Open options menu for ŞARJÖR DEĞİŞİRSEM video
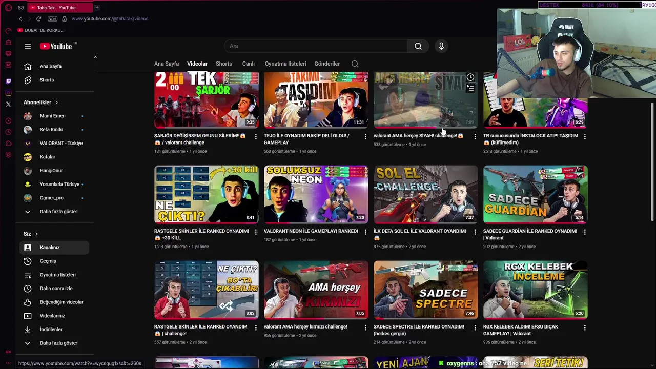 click(256, 136)
